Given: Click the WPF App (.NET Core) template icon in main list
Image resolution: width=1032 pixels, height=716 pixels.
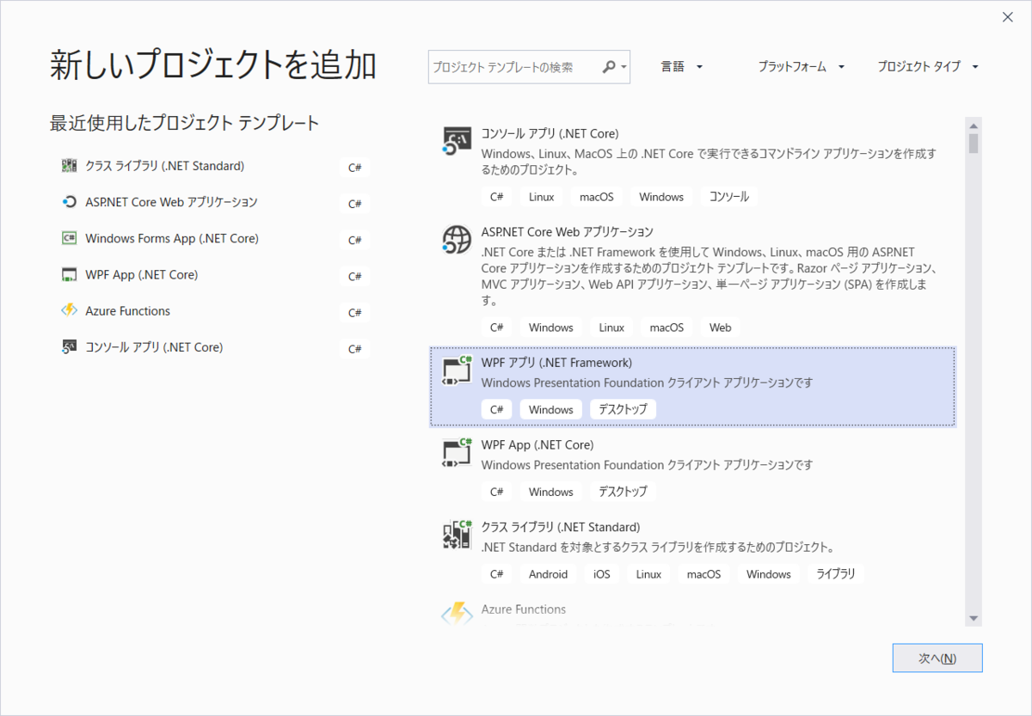Looking at the screenshot, I should coord(457,452).
